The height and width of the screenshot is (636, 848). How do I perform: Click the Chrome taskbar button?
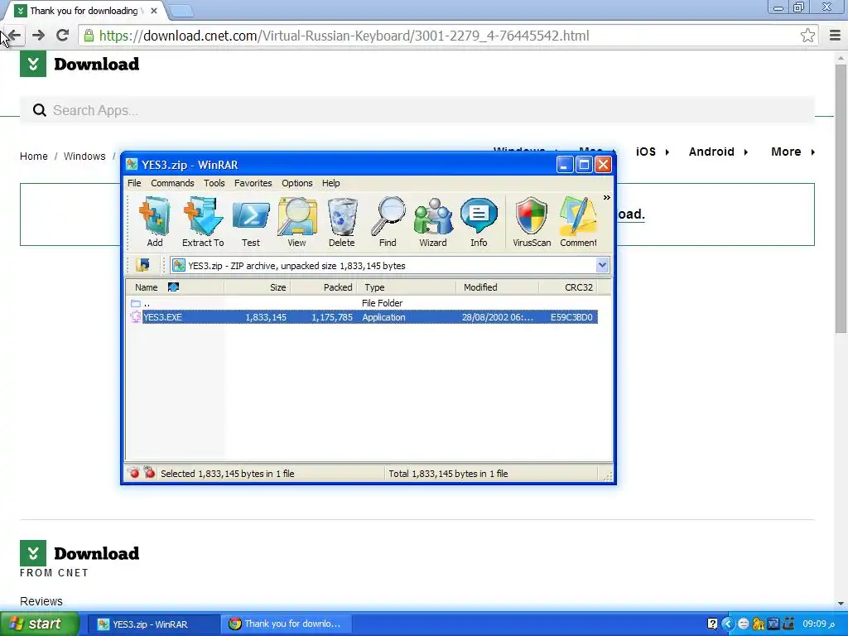point(285,624)
